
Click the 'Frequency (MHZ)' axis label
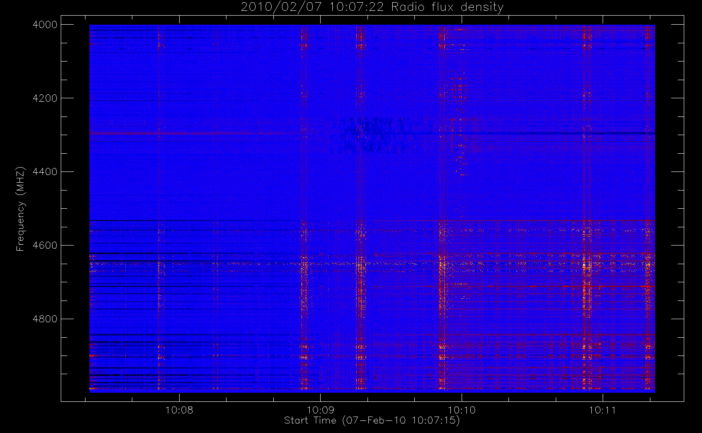pyautogui.click(x=20, y=209)
